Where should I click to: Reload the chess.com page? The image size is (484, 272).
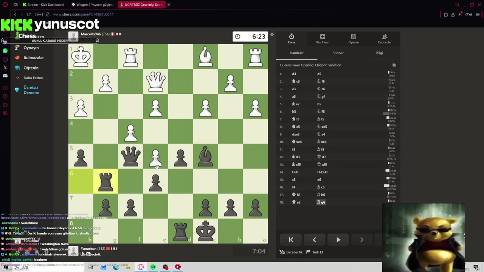29,14
